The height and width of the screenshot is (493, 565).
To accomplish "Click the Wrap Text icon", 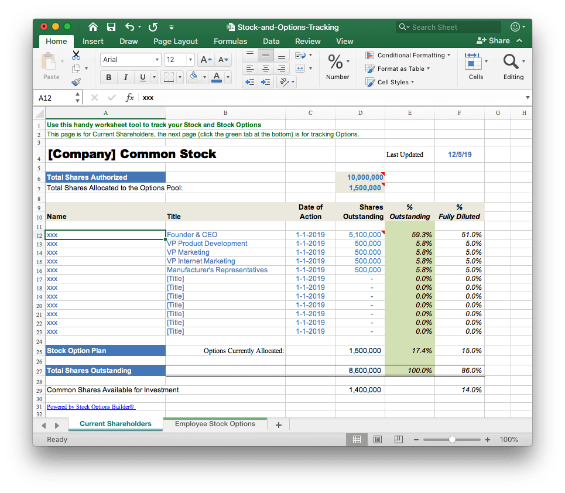I will point(300,55).
